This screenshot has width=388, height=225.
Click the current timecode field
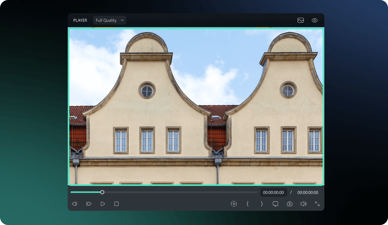point(273,192)
